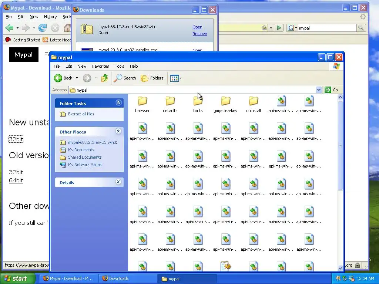Click the zip file icon in Downloads
Viewport: 379px width, 284px height.
pos(87,29)
